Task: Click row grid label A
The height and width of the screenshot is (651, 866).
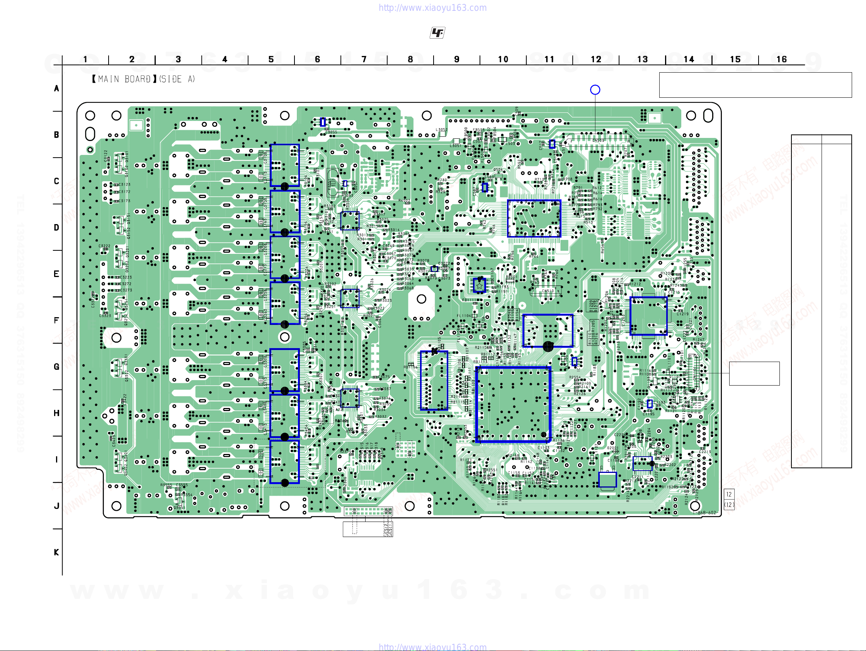Action: coord(56,88)
